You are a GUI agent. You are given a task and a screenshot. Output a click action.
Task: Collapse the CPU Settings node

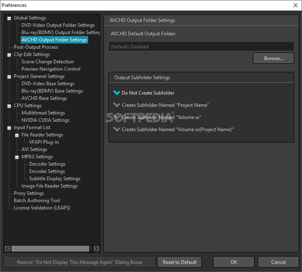tap(9, 106)
